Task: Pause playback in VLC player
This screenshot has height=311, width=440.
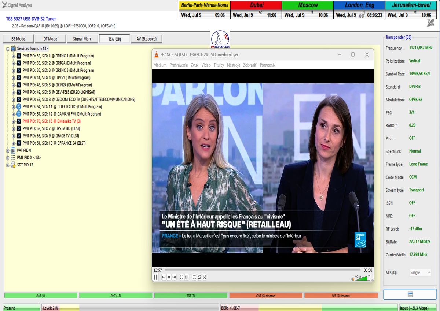Action: coord(156,277)
